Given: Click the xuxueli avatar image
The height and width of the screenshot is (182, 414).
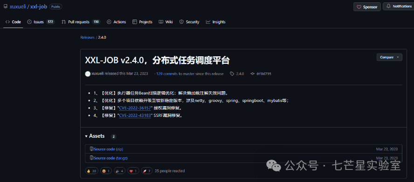Looking at the screenshot, I should pyautogui.click(x=88, y=74).
